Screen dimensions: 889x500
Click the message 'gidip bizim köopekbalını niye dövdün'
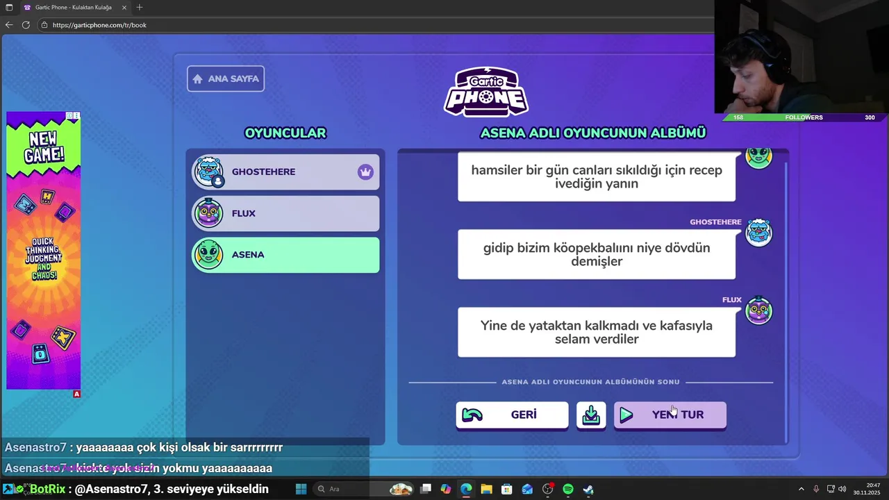click(597, 255)
